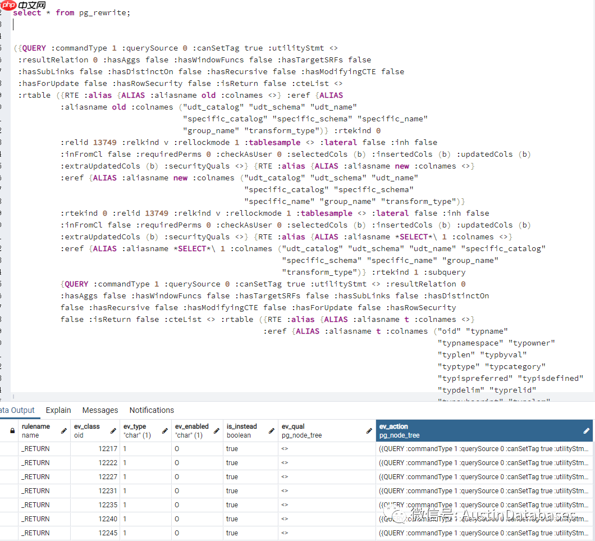
Task: Click the pencil icon in ev_action header
Action: click(587, 431)
